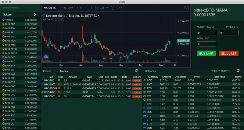Select the BNB-BAT ticker row

20,57
